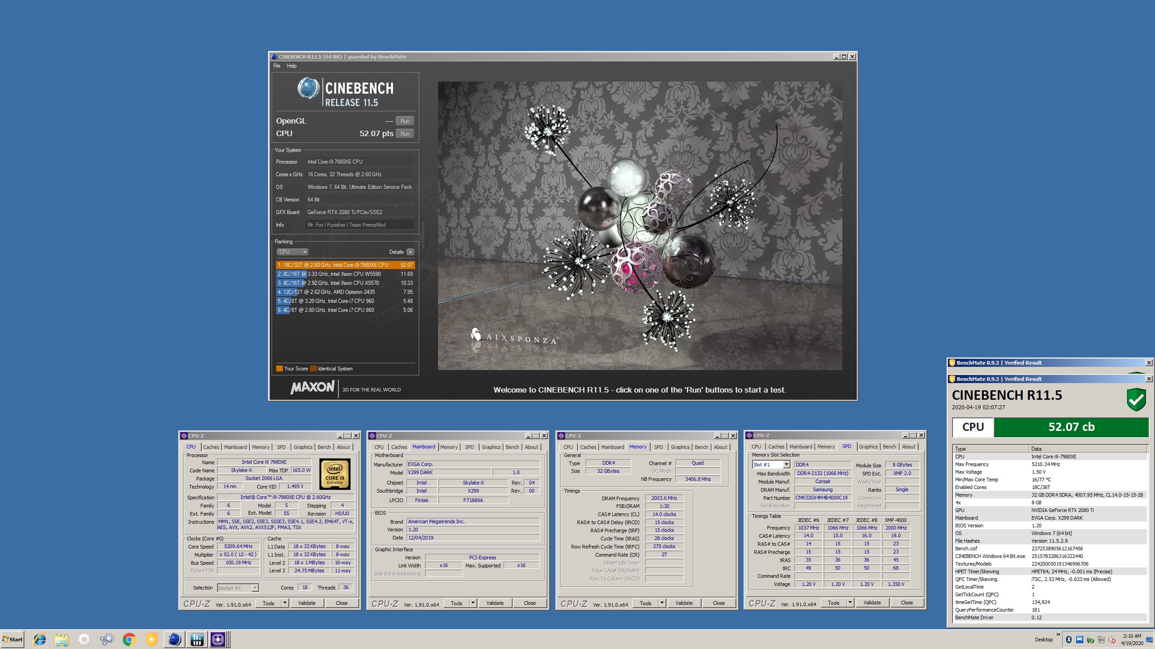This screenshot has height=649, width=1155.
Task: Click Validate in the CPU-Z Memory window
Action: 684,603
